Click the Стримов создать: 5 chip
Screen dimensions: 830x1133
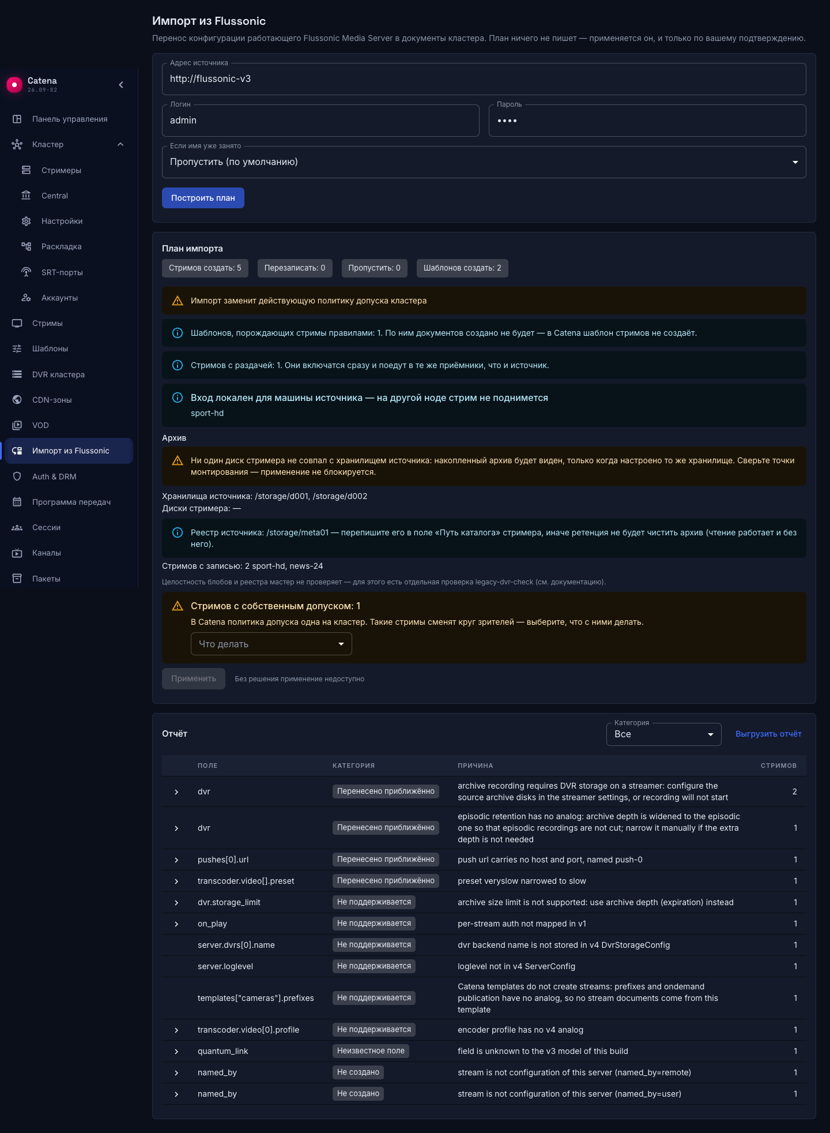[x=205, y=268]
